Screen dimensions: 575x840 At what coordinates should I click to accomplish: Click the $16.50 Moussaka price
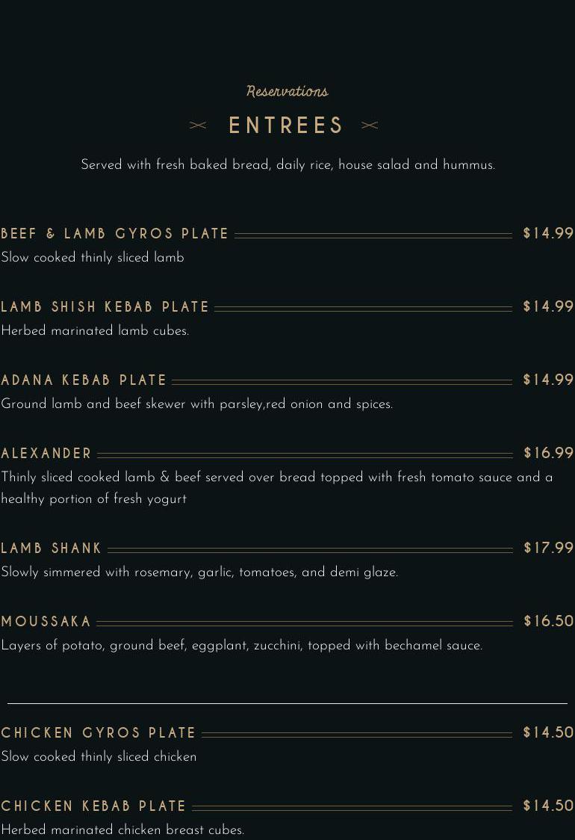click(x=549, y=622)
